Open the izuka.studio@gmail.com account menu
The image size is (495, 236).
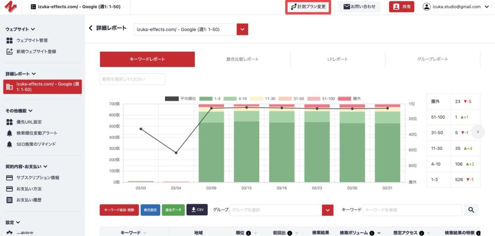point(456,7)
